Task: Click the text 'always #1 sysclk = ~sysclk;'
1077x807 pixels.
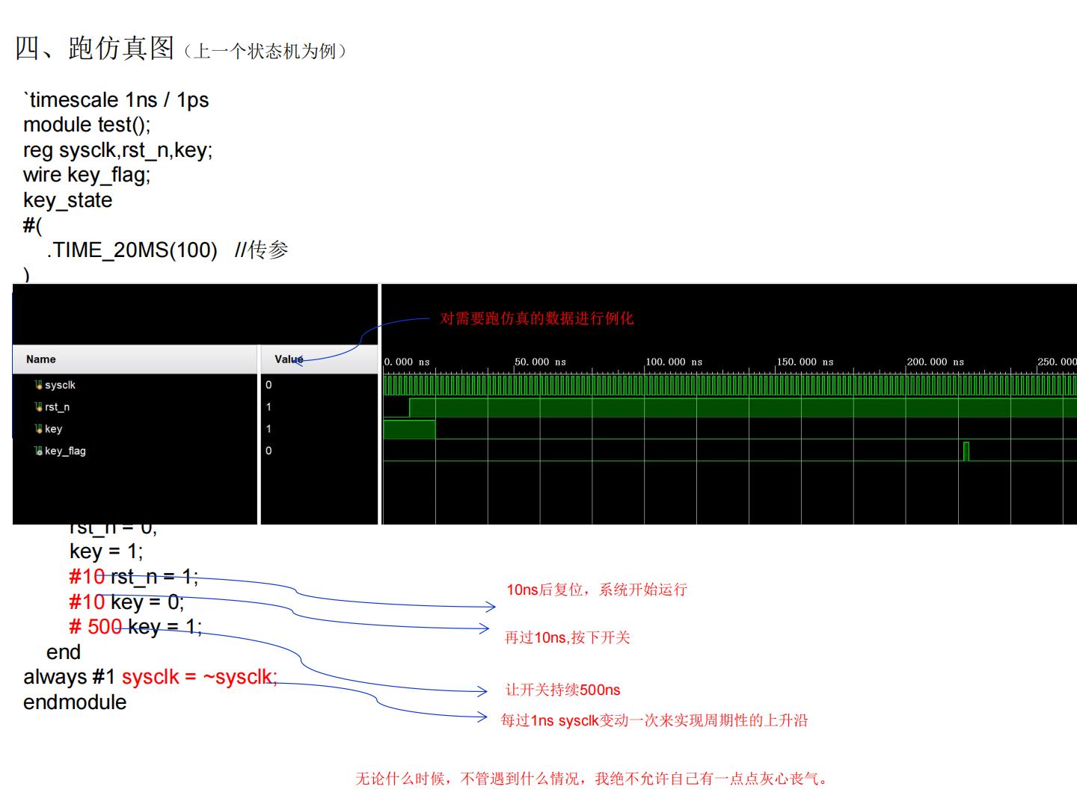Action: point(150,677)
